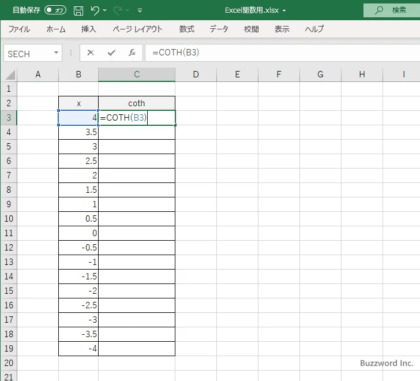
Task: Click the Undo arrow icon
Action: tap(95, 10)
